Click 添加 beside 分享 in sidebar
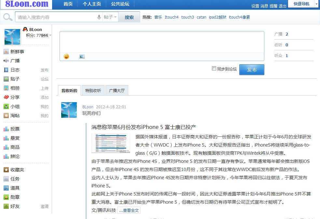 (x=45, y=98)
